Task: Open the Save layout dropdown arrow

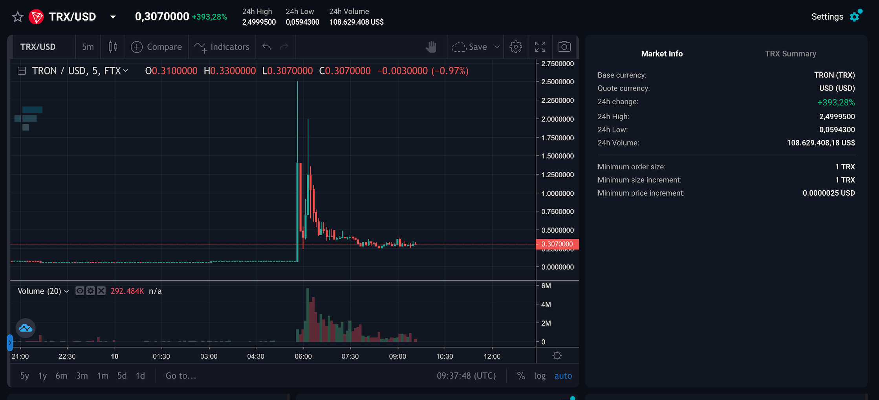Action: pos(497,47)
